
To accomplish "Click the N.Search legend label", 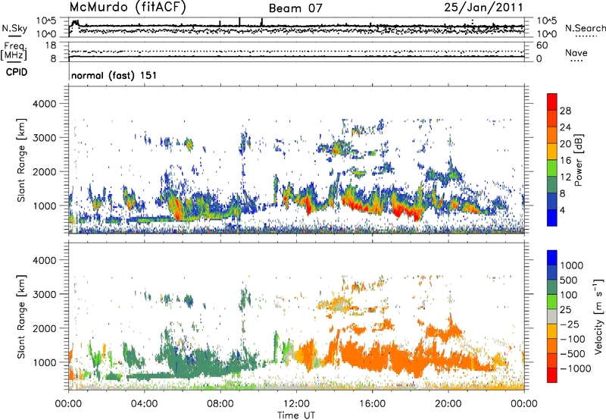I will [x=585, y=28].
